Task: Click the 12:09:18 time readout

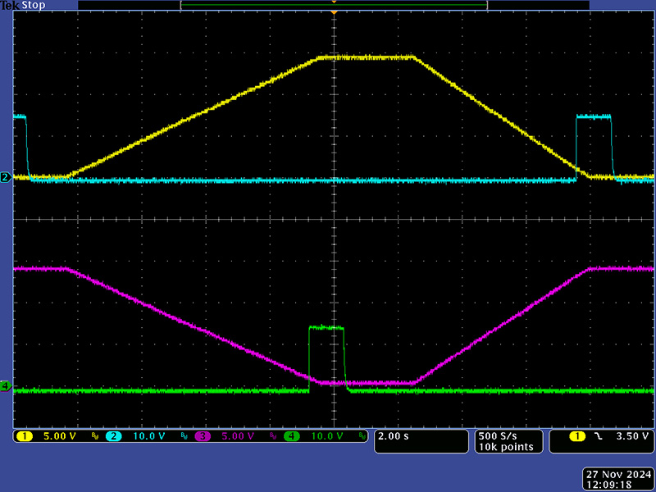Action: [618, 485]
